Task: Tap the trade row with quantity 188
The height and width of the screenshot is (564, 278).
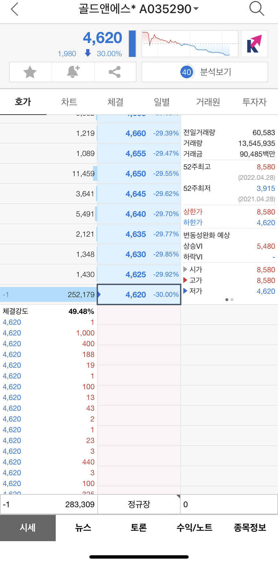Action: [x=48, y=355]
